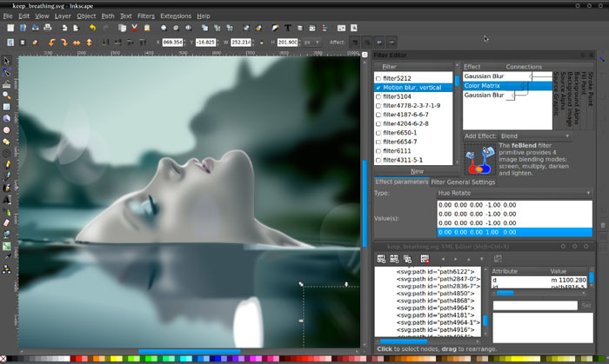Viewport: 609px width, 364px height.
Task: Open the Filters menu
Action: [x=145, y=16]
